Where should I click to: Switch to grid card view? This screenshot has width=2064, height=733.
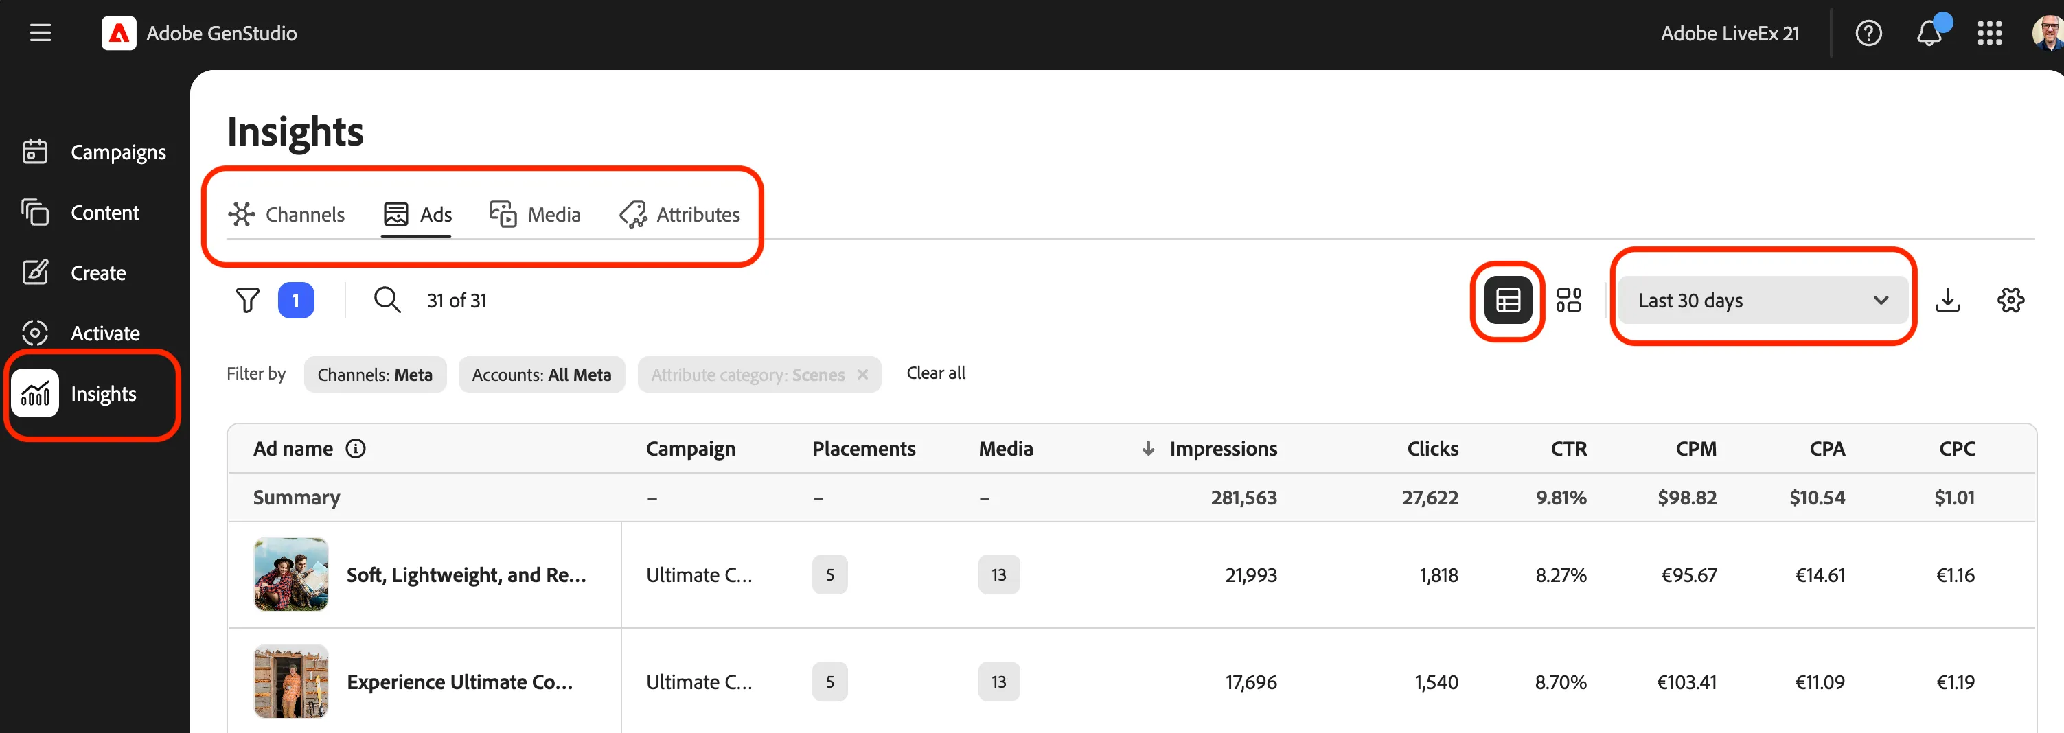click(x=1568, y=301)
